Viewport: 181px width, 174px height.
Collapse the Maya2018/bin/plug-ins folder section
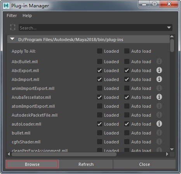12,39
